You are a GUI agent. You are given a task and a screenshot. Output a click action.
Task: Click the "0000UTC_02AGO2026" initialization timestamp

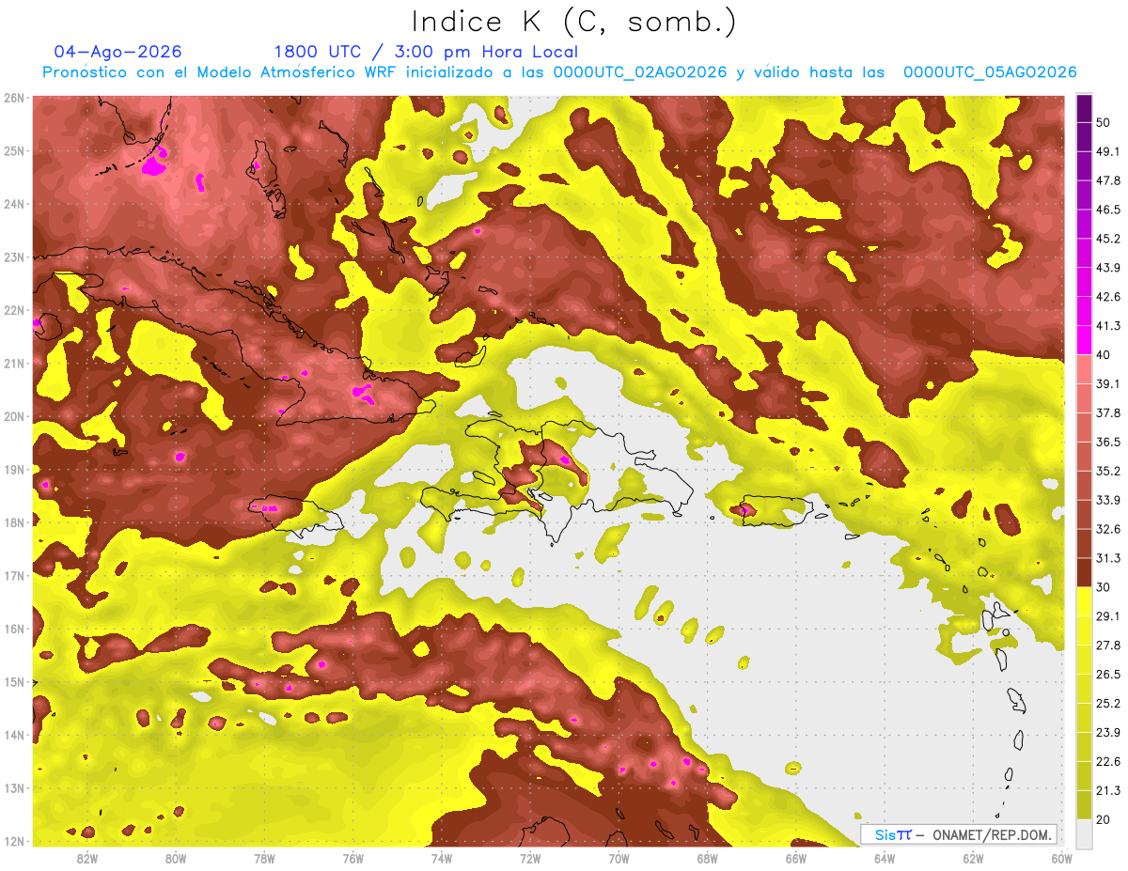pyautogui.click(x=639, y=72)
